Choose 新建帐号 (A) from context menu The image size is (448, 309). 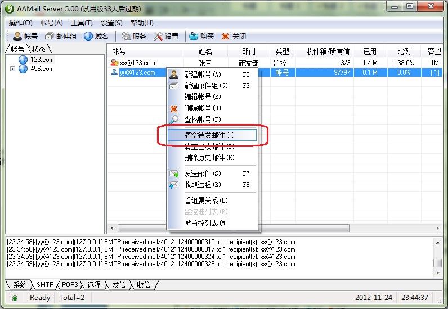(212, 75)
